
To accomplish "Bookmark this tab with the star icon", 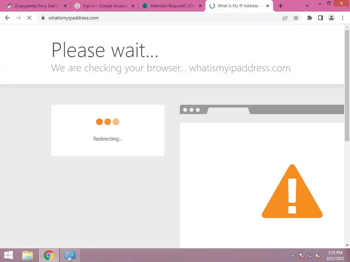I will click(296, 18).
